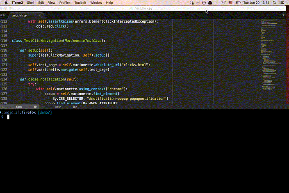Screen dimensions: 289x193
Task: Click line number 124 in gutter
Action: pyautogui.click(x=4, y=79)
